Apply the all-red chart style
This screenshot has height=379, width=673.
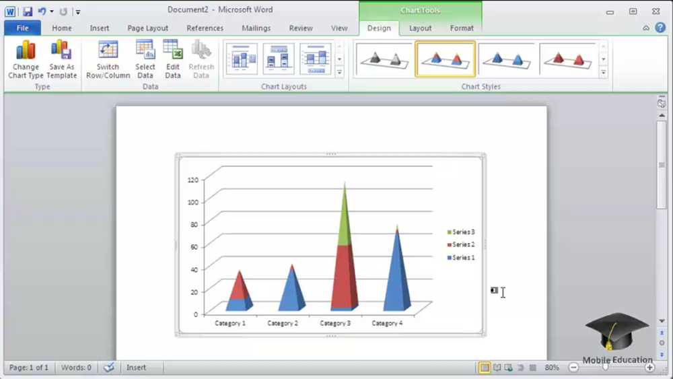tap(568, 59)
